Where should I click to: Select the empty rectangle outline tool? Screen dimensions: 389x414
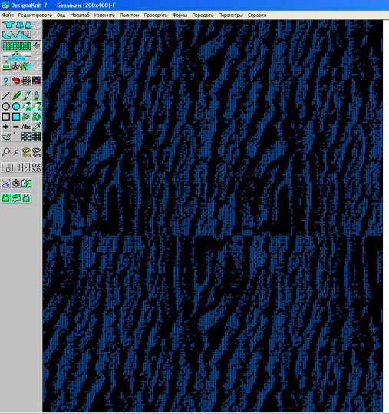tap(6, 117)
